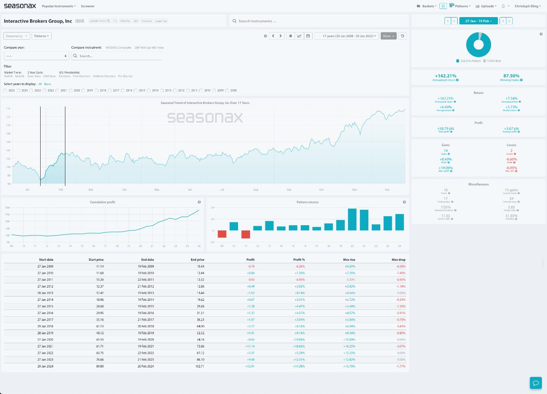Click the bug icon in chart toolbar
The width and height of the screenshot is (547, 394).
click(291, 36)
